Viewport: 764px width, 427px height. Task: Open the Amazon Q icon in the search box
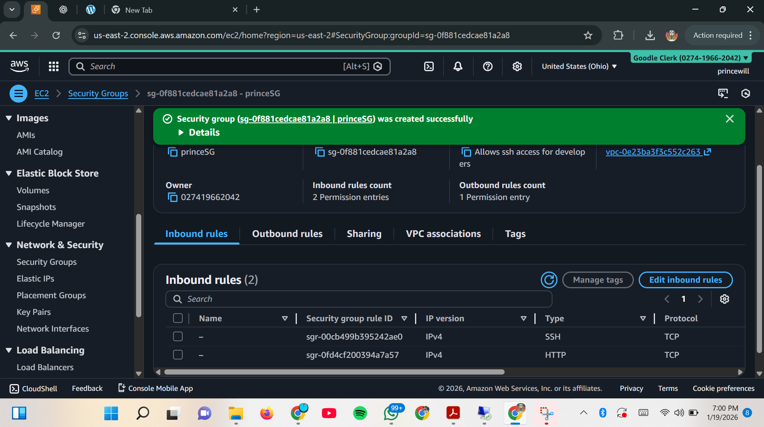[378, 66]
